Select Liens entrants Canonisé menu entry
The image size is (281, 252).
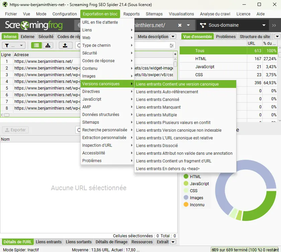(x=158, y=100)
